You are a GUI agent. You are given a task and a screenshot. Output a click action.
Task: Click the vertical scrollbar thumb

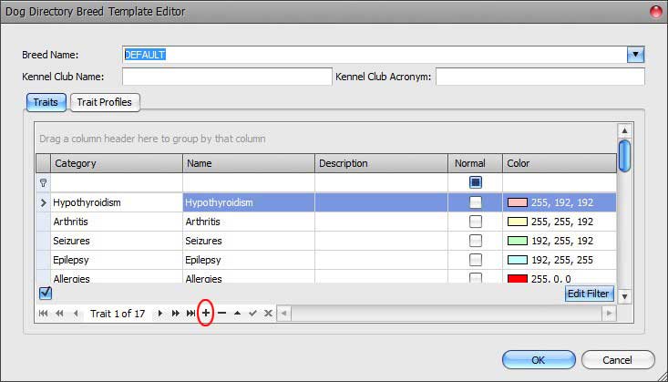(624, 156)
